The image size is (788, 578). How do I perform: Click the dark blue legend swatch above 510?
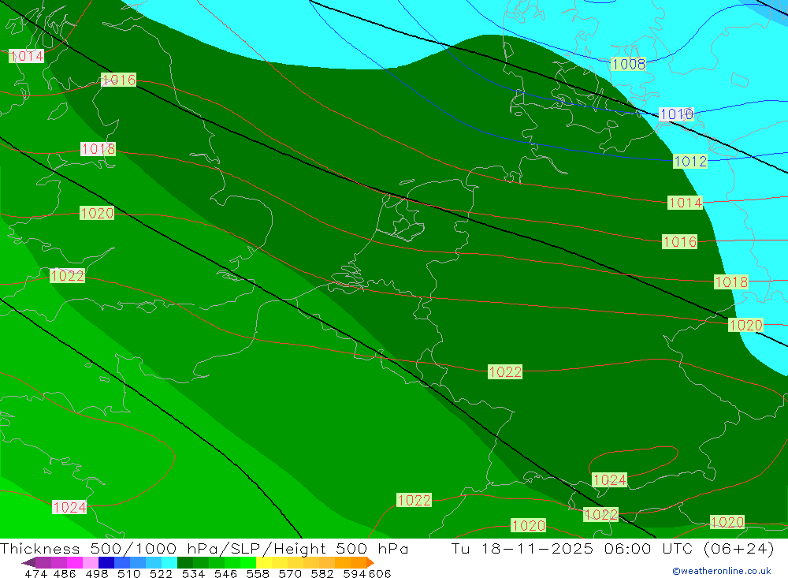tap(106, 562)
